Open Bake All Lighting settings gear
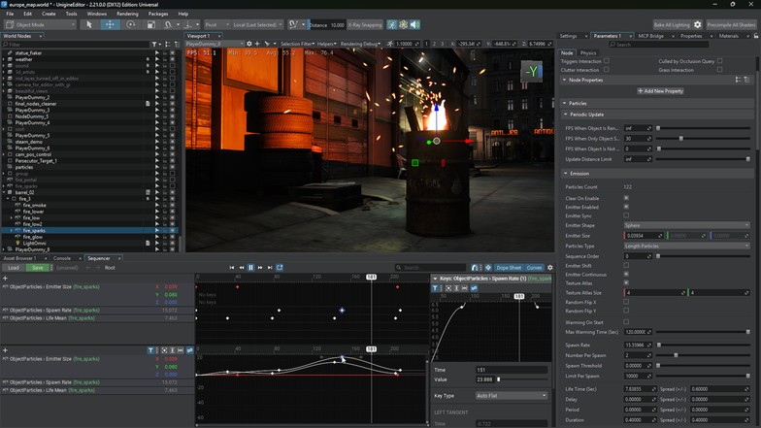This screenshot has width=761, height=428. point(697,25)
